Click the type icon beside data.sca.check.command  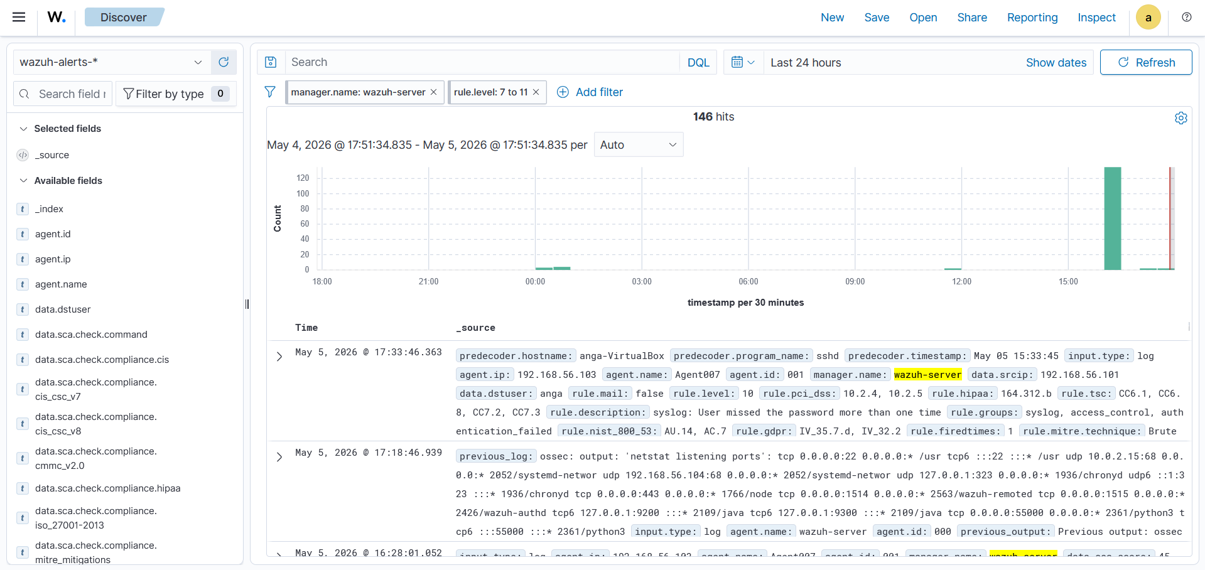(x=23, y=335)
